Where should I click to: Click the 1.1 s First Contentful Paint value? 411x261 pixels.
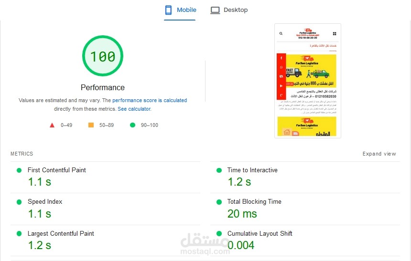pos(40,182)
